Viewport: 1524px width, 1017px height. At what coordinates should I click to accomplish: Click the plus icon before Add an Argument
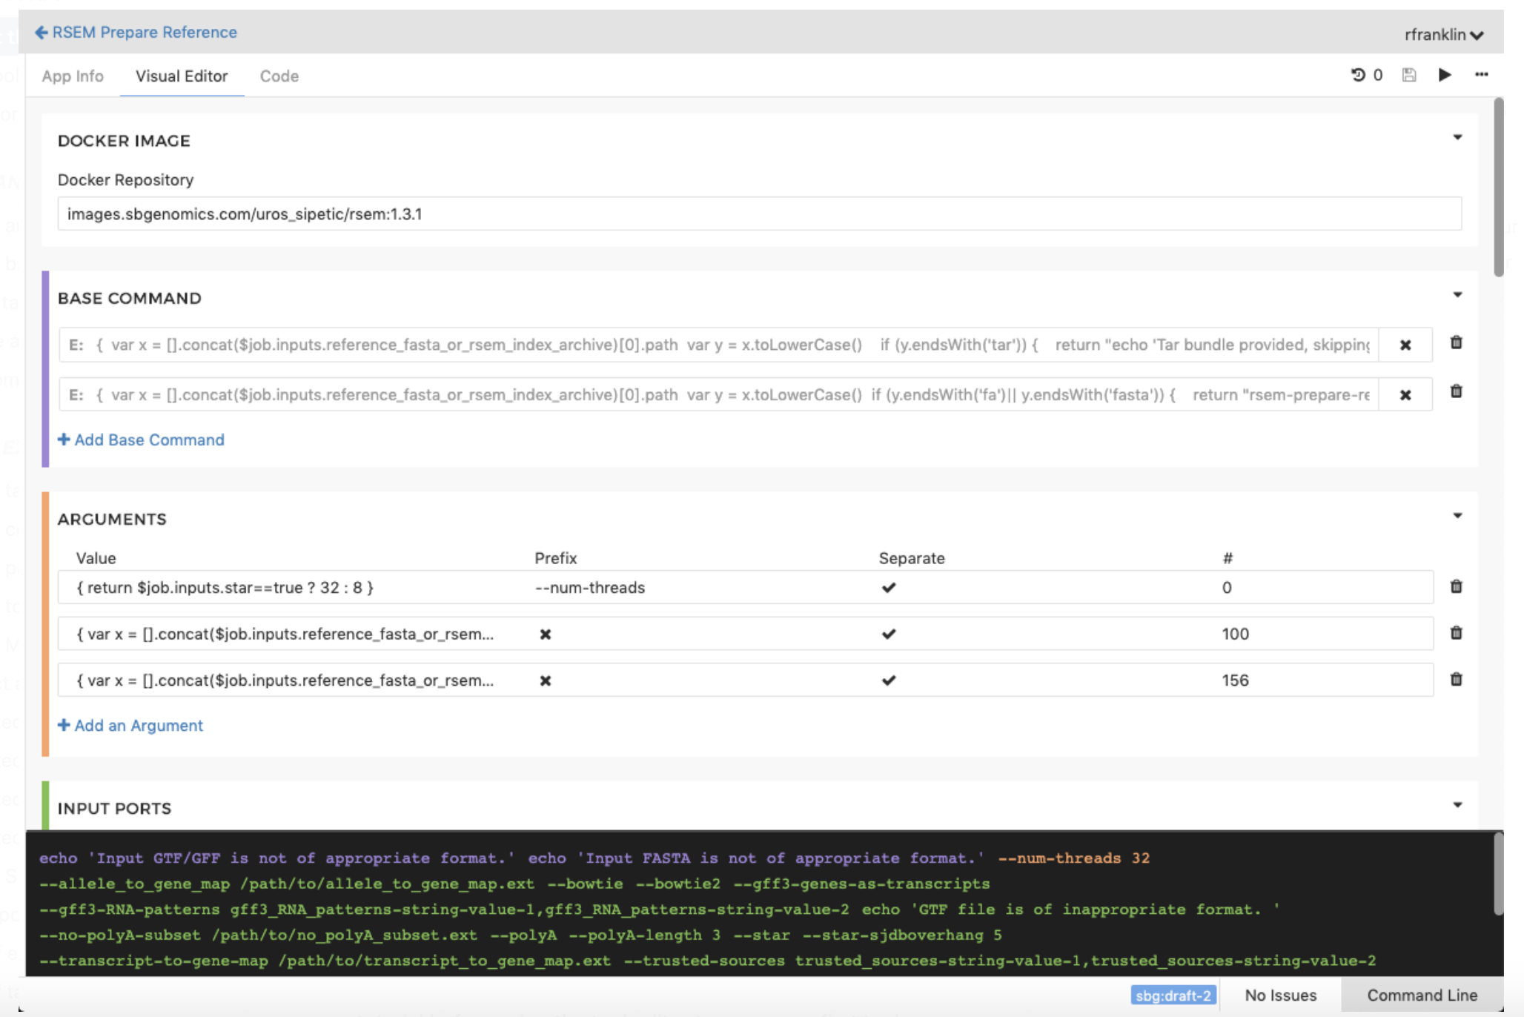pyautogui.click(x=64, y=725)
